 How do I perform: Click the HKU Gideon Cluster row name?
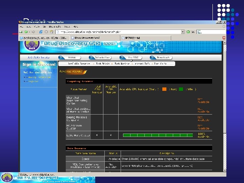click(x=74, y=127)
